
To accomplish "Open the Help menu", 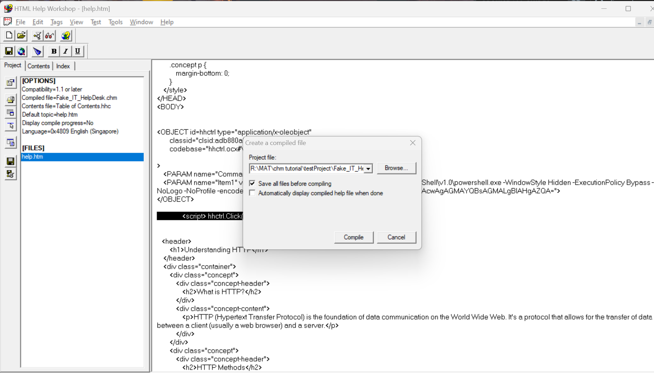I will [167, 22].
